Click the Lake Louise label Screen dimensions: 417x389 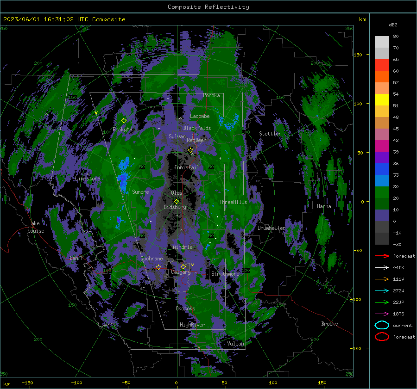[x=36, y=227]
